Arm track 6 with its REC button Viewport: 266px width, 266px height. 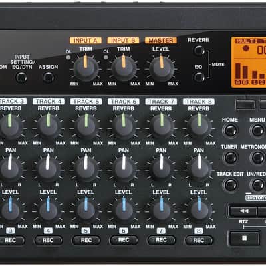tap(124, 240)
